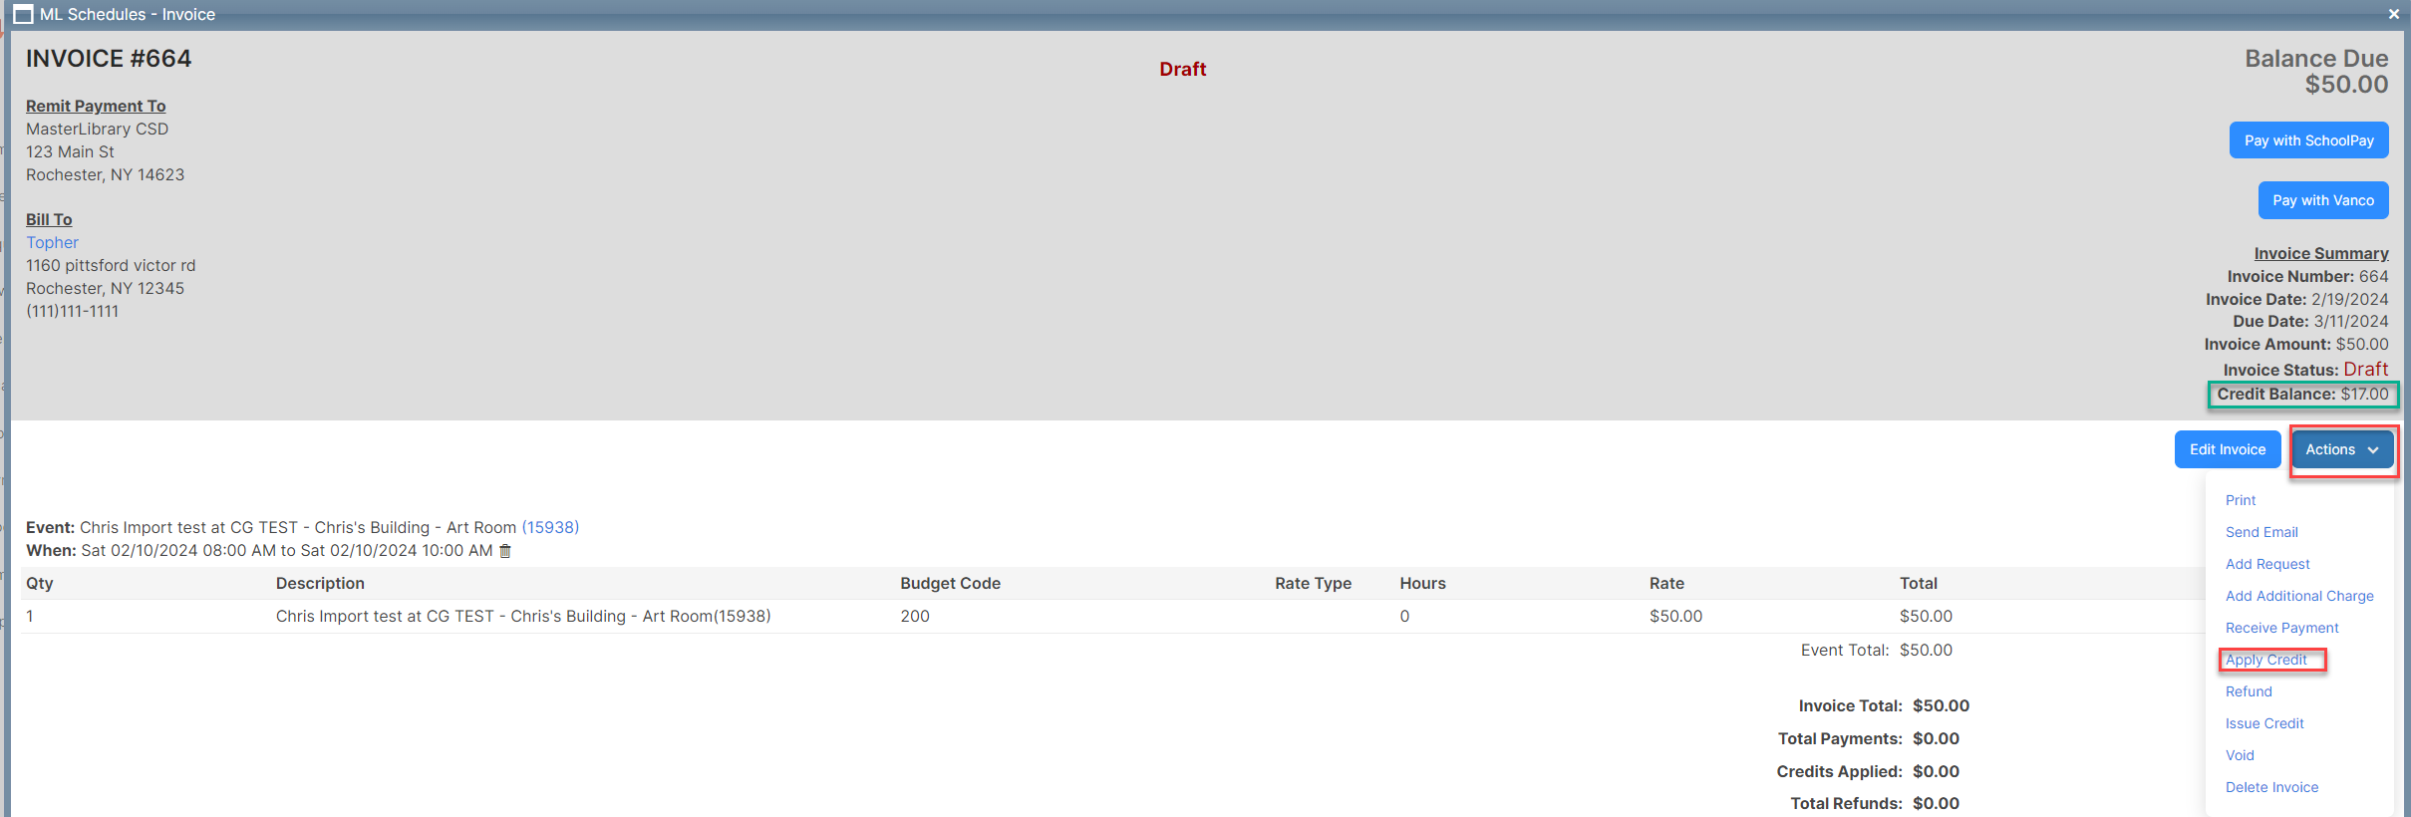The width and height of the screenshot is (2411, 817).
Task: Close the invoice dialog with the X
Action: coord(2393,14)
